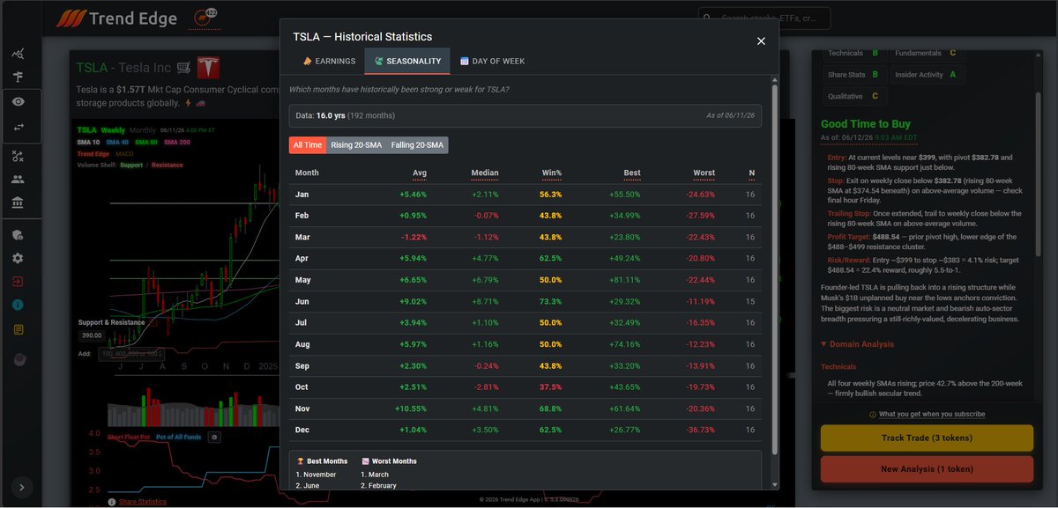Click the Tesla logo thumbnail

(x=207, y=67)
